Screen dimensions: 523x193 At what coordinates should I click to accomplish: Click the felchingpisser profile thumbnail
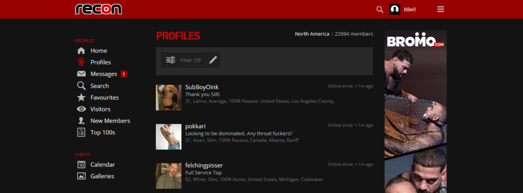coord(169,176)
